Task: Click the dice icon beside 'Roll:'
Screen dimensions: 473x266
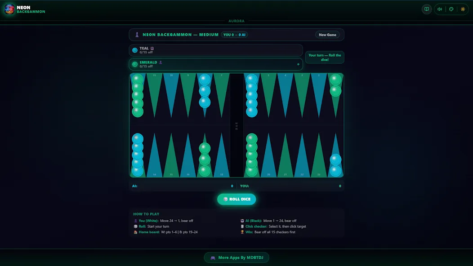Action: click(x=135, y=226)
